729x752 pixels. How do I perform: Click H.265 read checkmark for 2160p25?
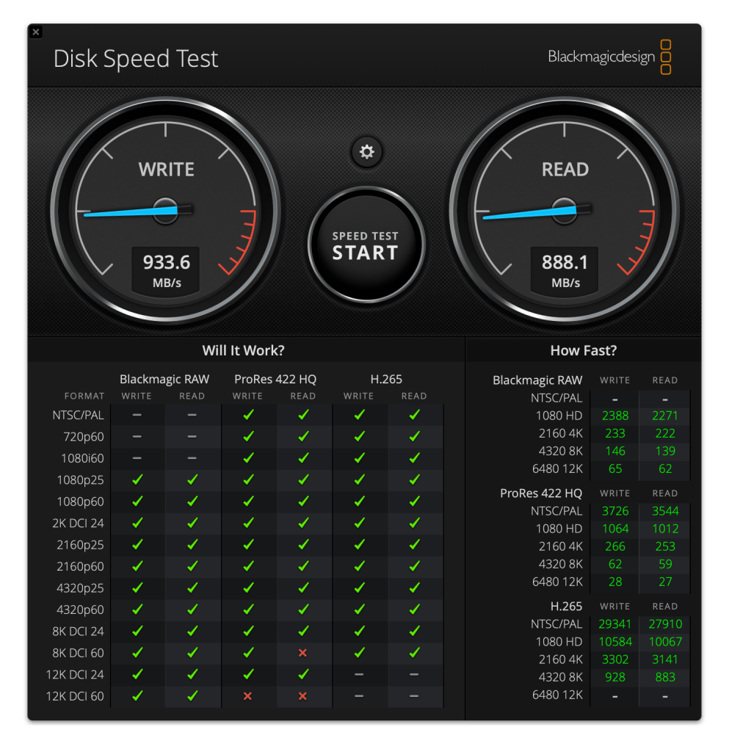point(415,545)
